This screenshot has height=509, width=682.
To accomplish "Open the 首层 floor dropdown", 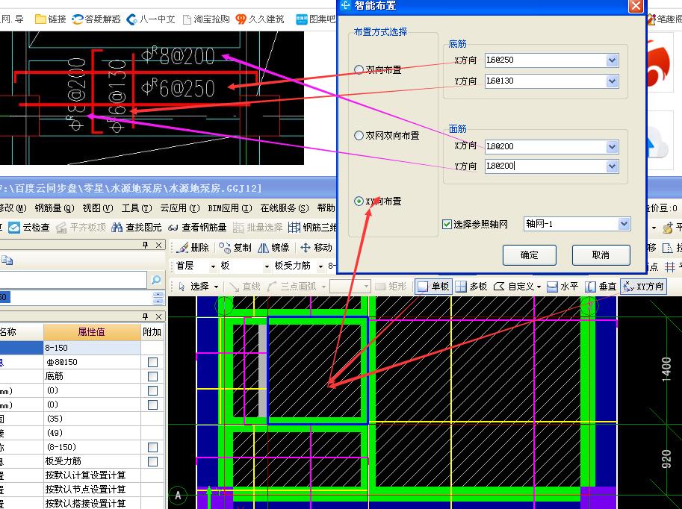I will [x=213, y=266].
